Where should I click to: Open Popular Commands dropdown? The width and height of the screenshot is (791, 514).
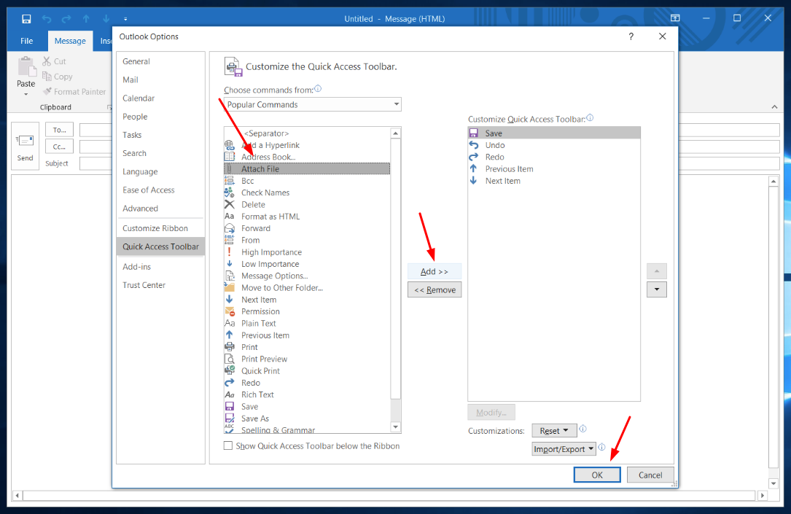click(312, 104)
